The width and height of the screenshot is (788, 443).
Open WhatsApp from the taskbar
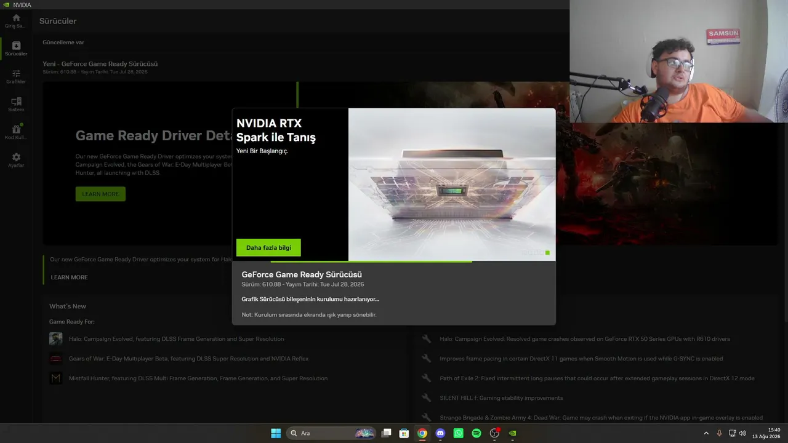[x=458, y=433]
